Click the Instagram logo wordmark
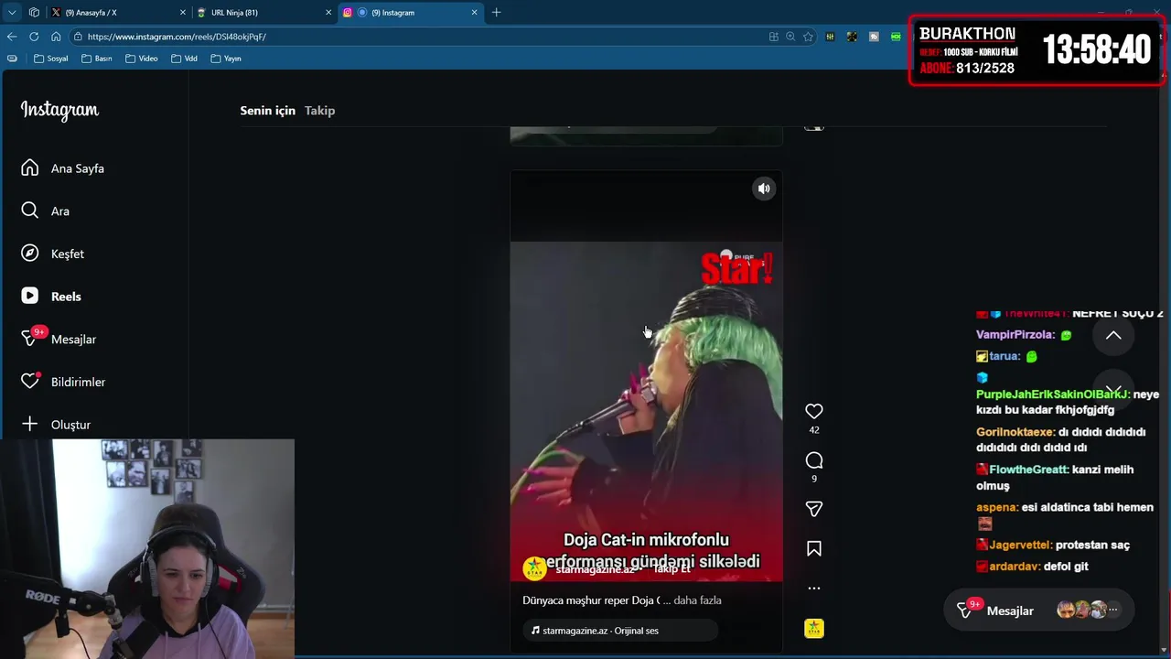Screen dimensions: 1171x659 pyautogui.click(x=59, y=111)
